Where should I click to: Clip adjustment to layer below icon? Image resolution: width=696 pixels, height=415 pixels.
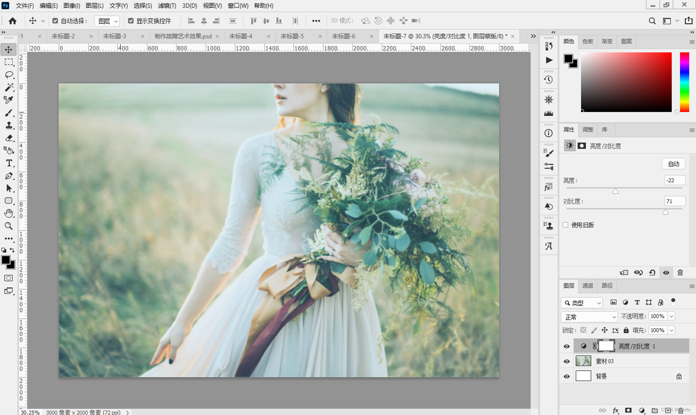coord(624,273)
